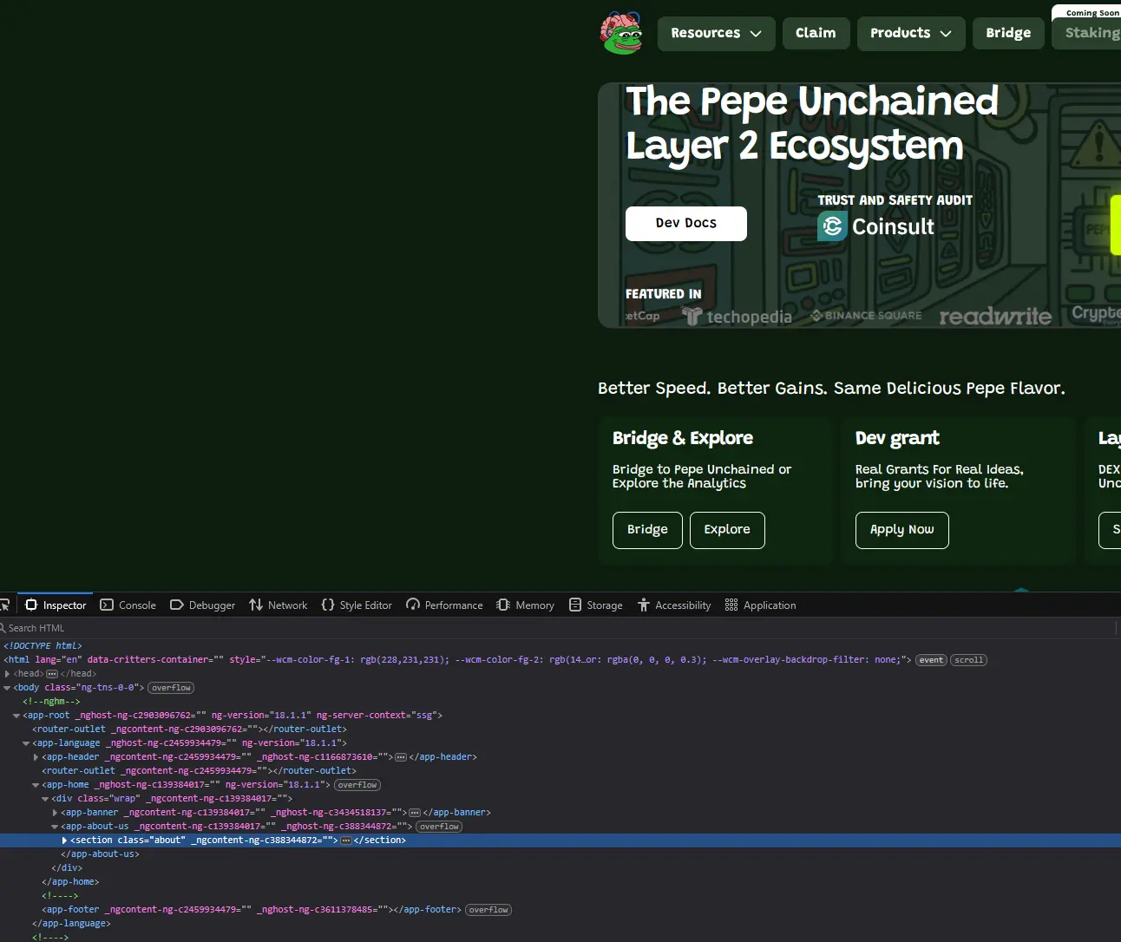The height and width of the screenshot is (942, 1121).
Task: Click the TRUST AND SAFETY AUDIT label
Action: point(895,200)
